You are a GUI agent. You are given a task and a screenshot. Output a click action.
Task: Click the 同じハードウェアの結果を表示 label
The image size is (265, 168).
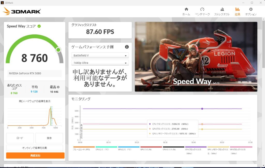tap(35, 101)
